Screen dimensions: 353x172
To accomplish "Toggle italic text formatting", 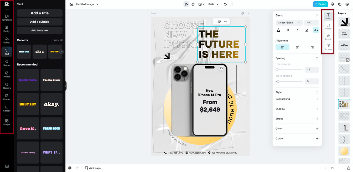I will coord(297,30).
